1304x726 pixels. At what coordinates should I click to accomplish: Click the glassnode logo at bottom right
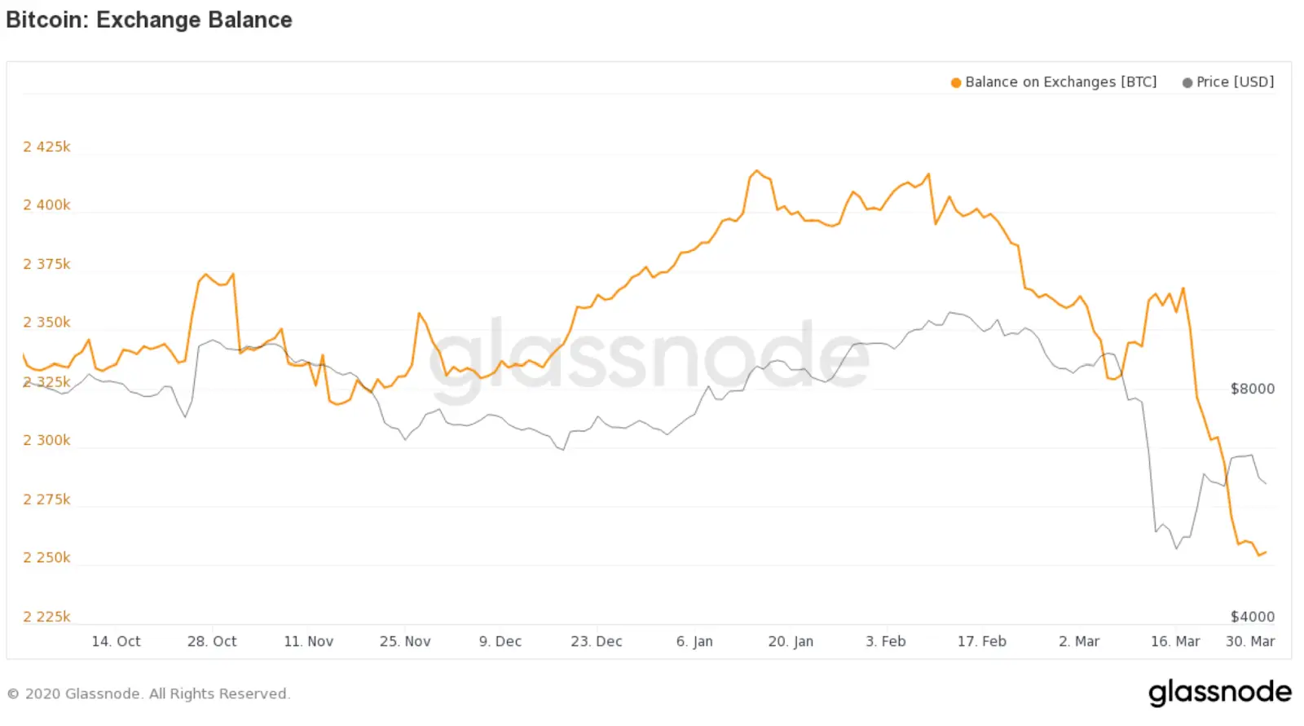[1220, 693]
